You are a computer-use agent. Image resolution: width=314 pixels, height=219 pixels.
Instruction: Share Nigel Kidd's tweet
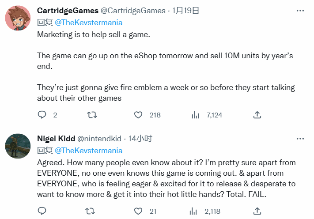(257, 211)
